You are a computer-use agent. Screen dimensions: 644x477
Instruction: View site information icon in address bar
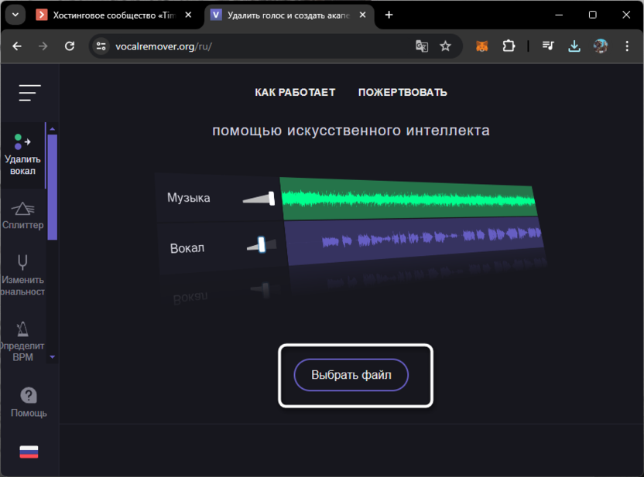tap(101, 46)
